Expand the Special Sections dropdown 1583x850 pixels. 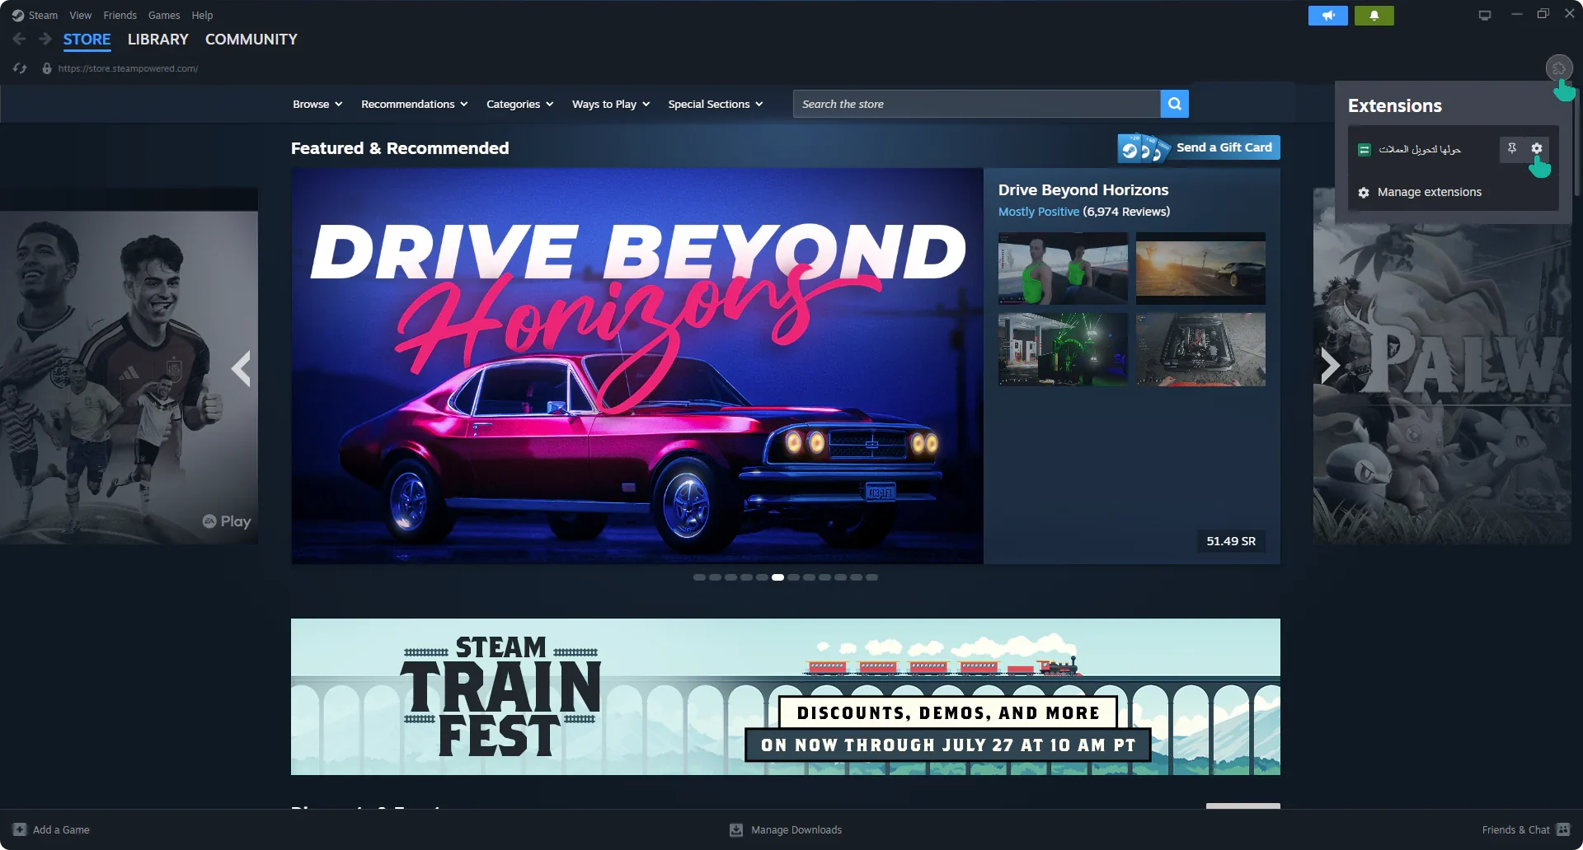716,104
